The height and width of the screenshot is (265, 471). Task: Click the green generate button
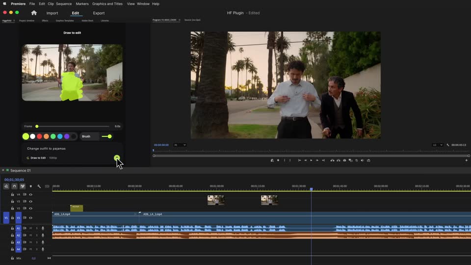tap(117, 158)
